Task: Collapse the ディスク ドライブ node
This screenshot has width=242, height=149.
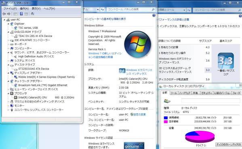Action: click(8, 65)
